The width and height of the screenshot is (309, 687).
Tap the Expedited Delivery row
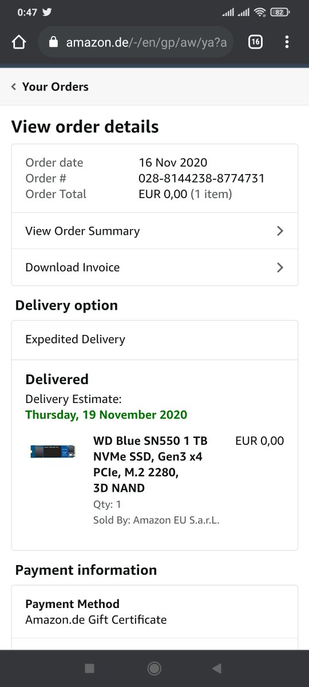(154, 340)
